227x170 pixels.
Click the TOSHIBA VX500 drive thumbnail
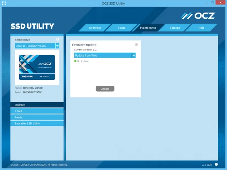point(37,67)
